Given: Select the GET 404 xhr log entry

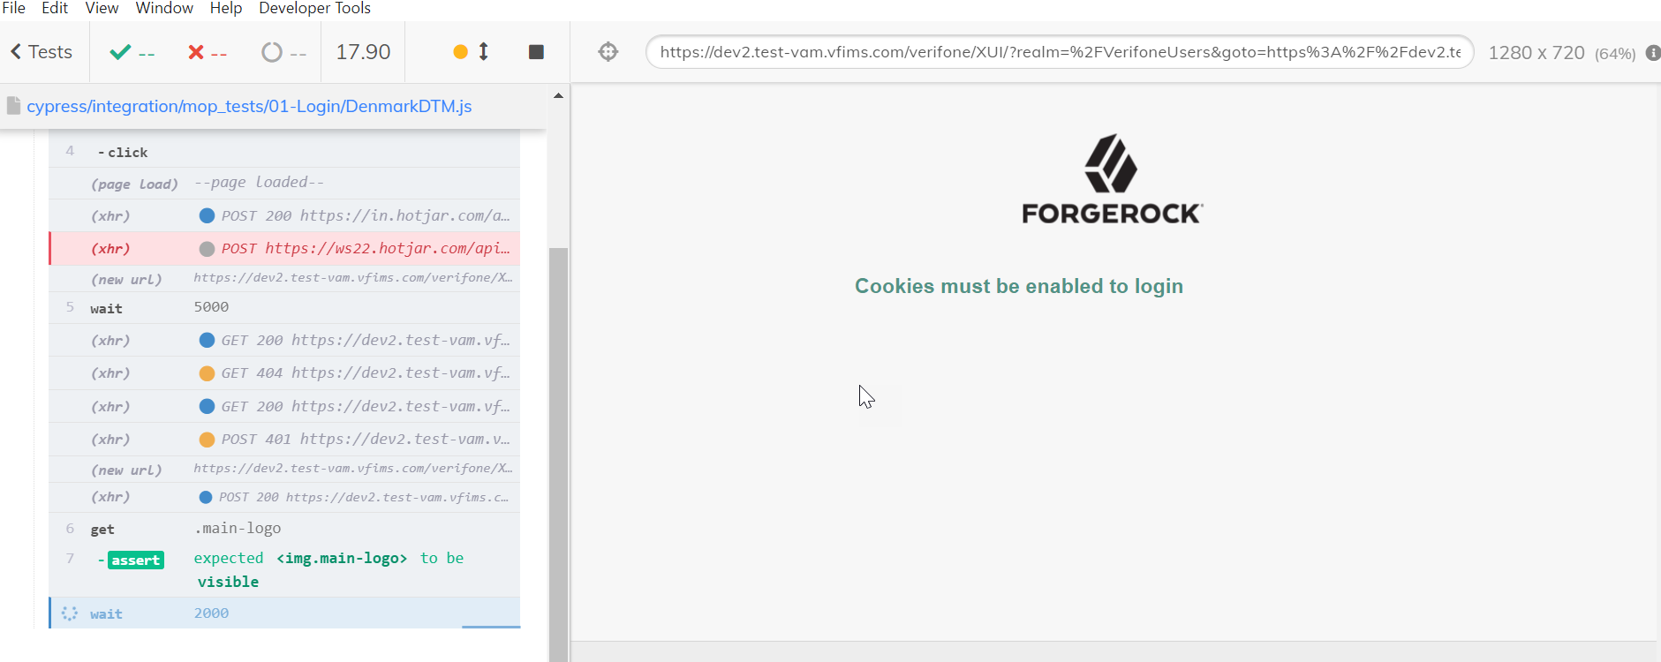Looking at the screenshot, I should tap(284, 373).
